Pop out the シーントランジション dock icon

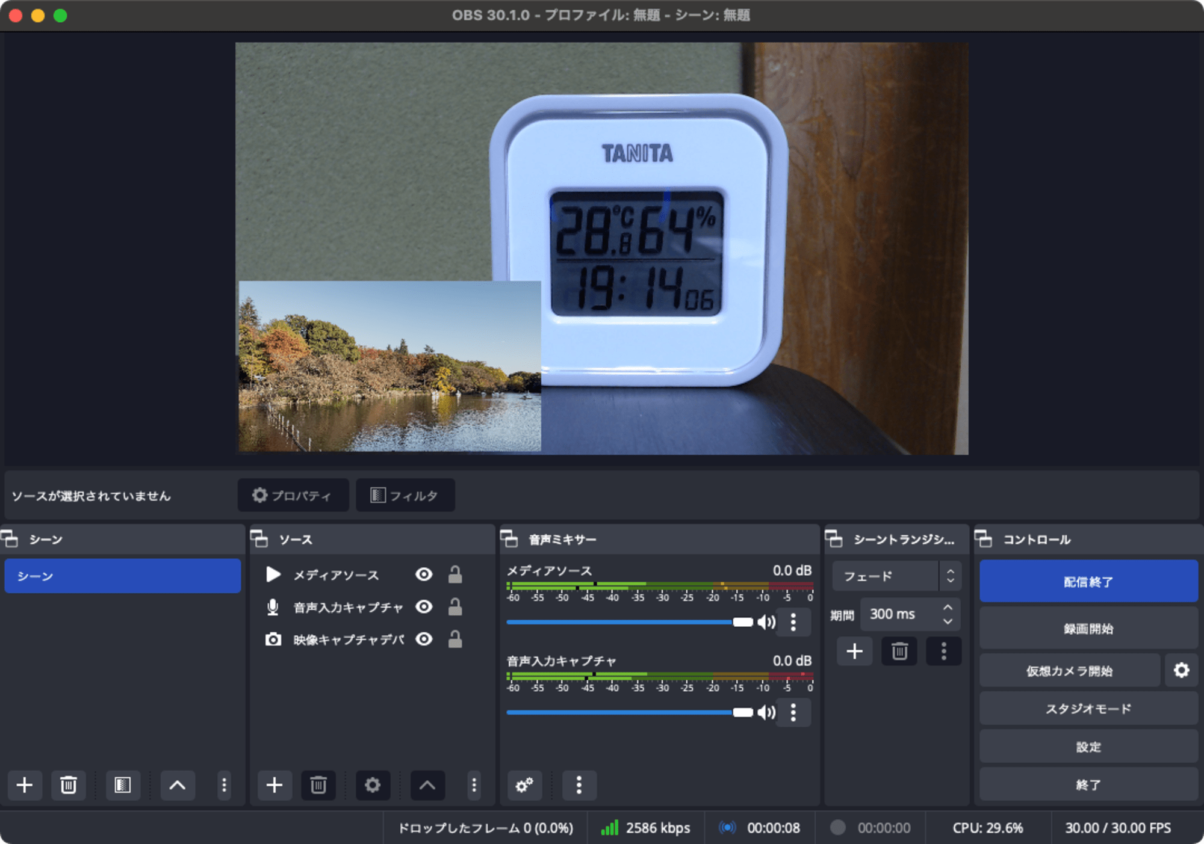[x=834, y=539]
